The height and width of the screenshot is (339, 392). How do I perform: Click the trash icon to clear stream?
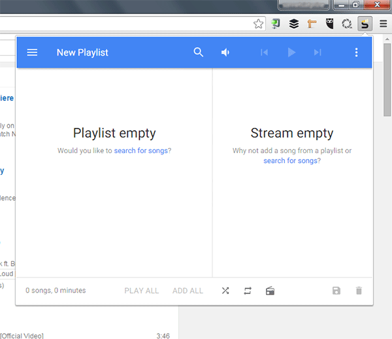coord(359,291)
